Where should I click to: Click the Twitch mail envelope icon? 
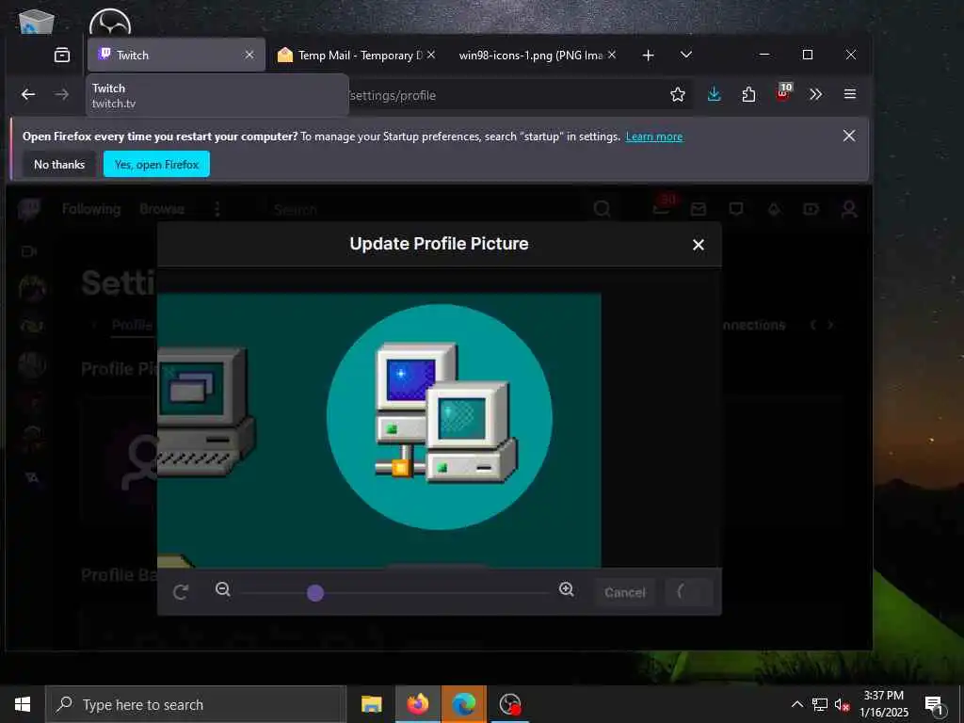[x=698, y=210]
